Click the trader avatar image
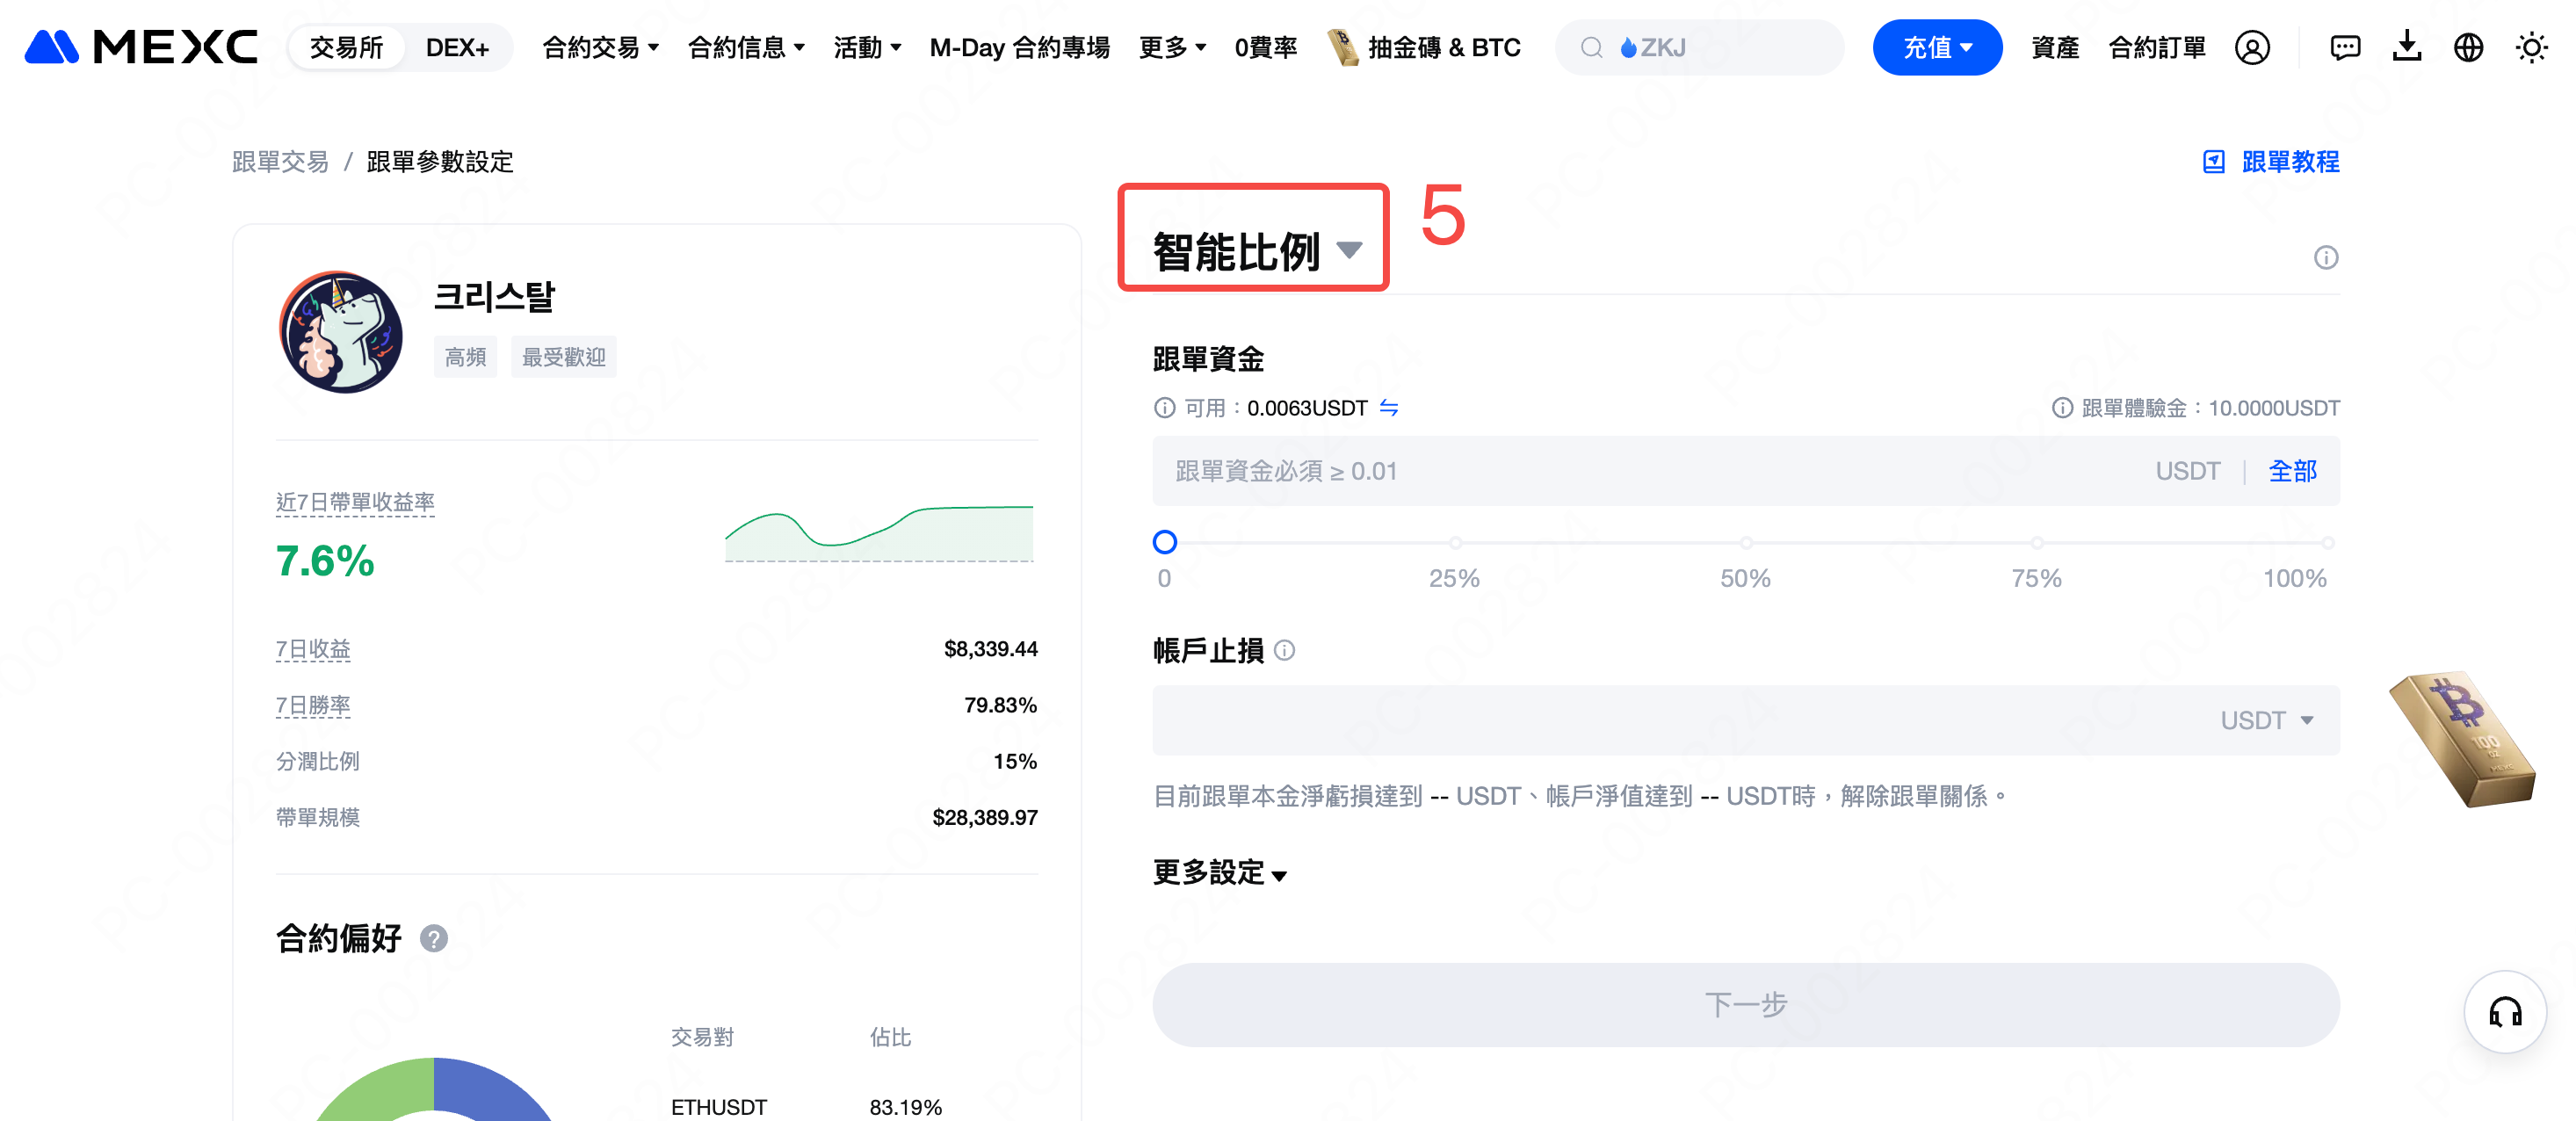Image resolution: width=2576 pixels, height=1121 pixels. tap(341, 332)
